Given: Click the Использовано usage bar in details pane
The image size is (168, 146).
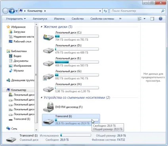Looking at the screenshot, I should [76, 135].
